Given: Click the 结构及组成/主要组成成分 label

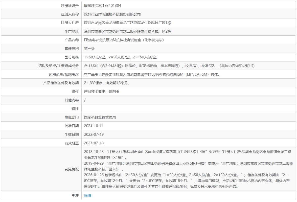Looking at the screenshot, I should (x=58, y=66).
